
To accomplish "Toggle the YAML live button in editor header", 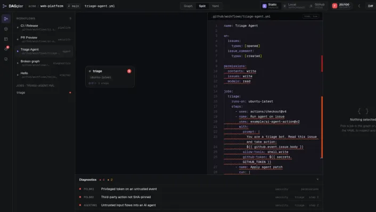I will 311,17.
